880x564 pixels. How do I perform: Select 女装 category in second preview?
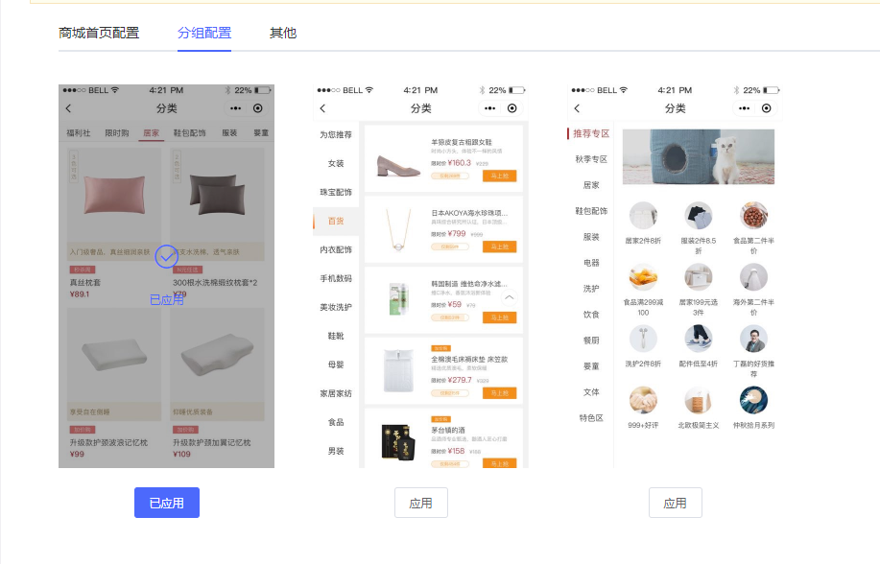coord(336,163)
